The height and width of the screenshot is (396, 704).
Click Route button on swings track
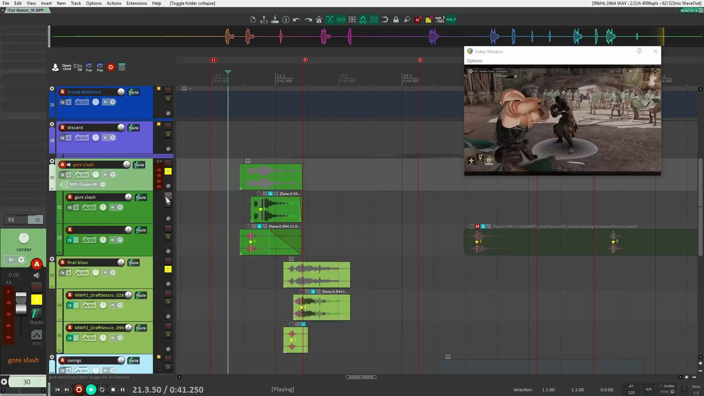(x=133, y=361)
